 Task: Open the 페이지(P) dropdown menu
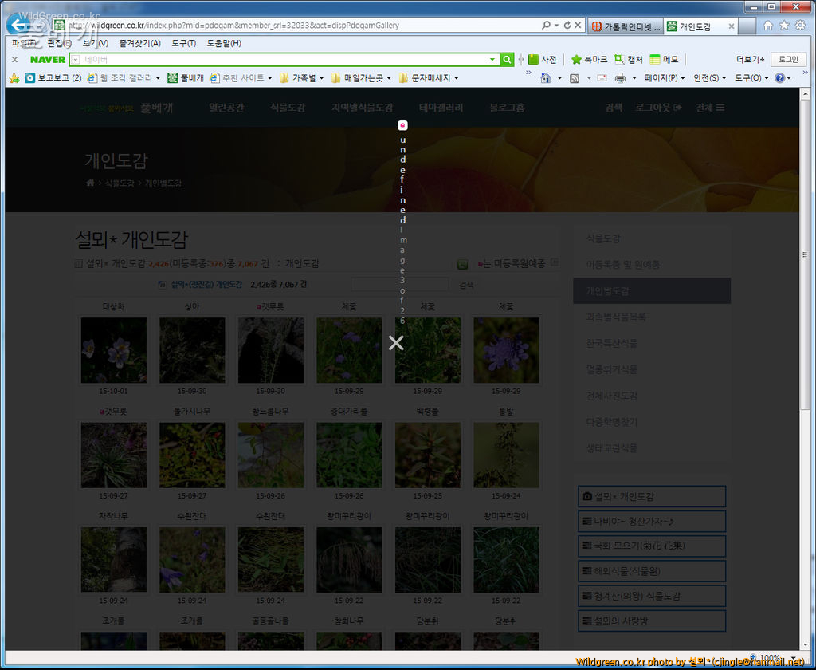coord(665,78)
